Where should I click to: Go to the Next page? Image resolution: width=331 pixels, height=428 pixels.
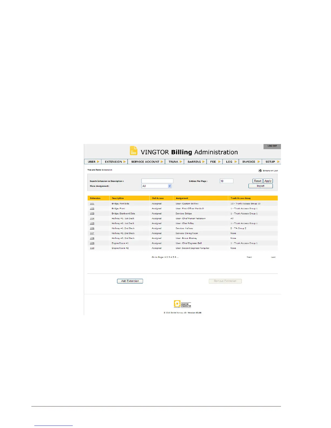249,257
